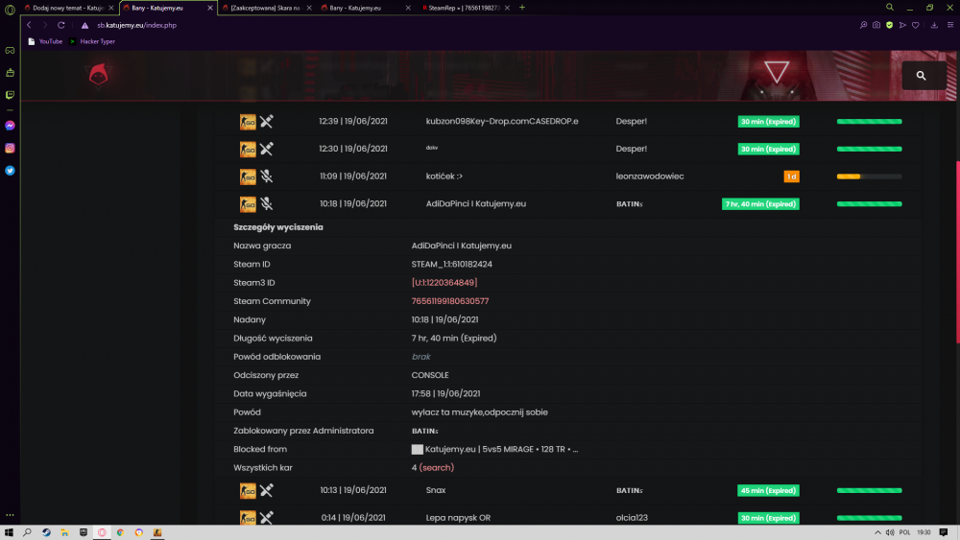
Task: Open Epic Games Launcher from the taskbar
Action: 84,532
